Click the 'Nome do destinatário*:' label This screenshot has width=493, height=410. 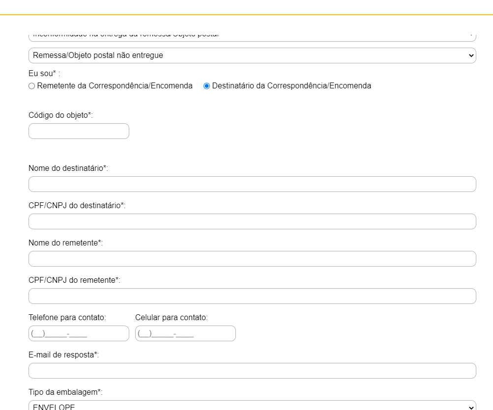point(68,168)
